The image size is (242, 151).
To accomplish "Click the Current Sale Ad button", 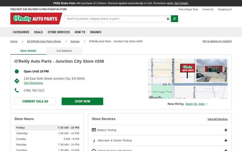I will tap(35, 101).
